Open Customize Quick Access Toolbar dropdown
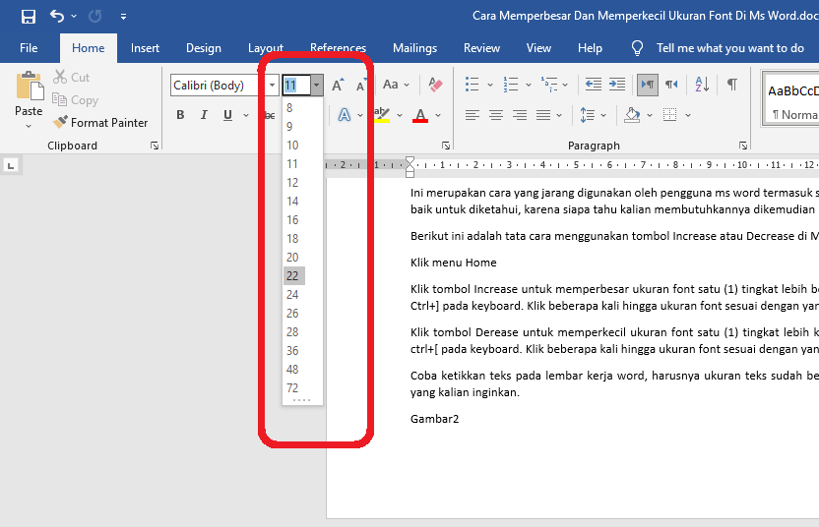 pyautogui.click(x=123, y=17)
